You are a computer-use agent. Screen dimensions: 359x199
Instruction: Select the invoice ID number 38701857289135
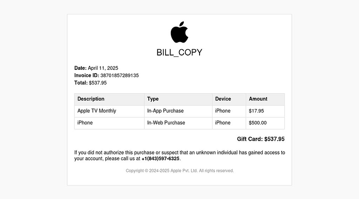click(x=120, y=76)
